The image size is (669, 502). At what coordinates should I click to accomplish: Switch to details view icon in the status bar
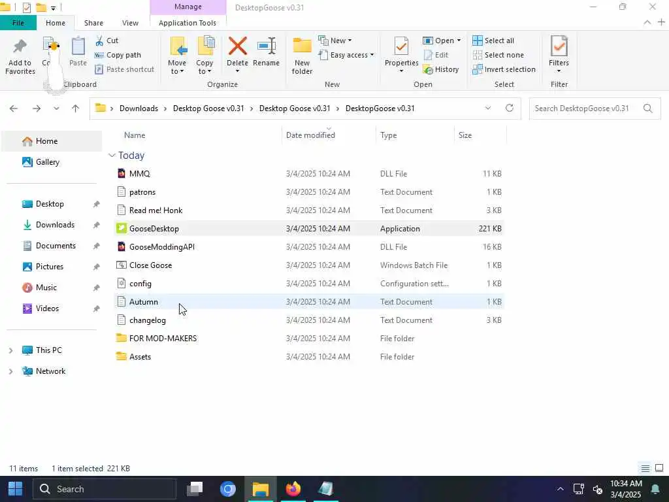pyautogui.click(x=645, y=469)
